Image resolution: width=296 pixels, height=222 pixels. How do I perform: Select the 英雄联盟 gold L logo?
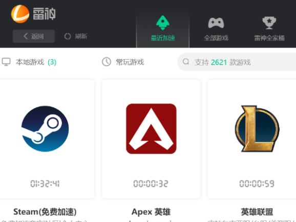(x=257, y=129)
